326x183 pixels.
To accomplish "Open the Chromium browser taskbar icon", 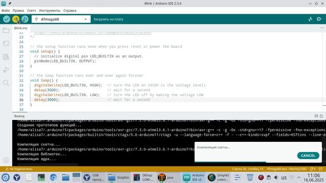I will pos(53,177).
